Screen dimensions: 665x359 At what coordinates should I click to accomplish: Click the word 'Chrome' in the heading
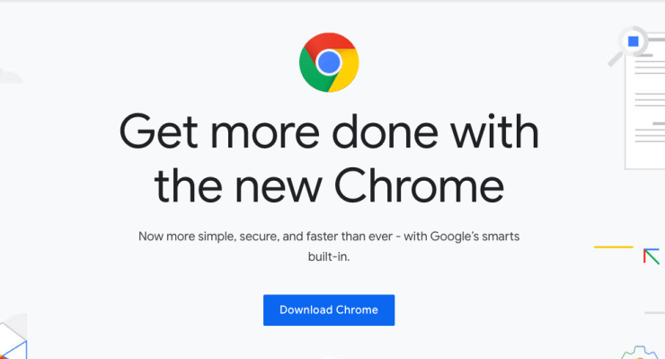coord(419,185)
